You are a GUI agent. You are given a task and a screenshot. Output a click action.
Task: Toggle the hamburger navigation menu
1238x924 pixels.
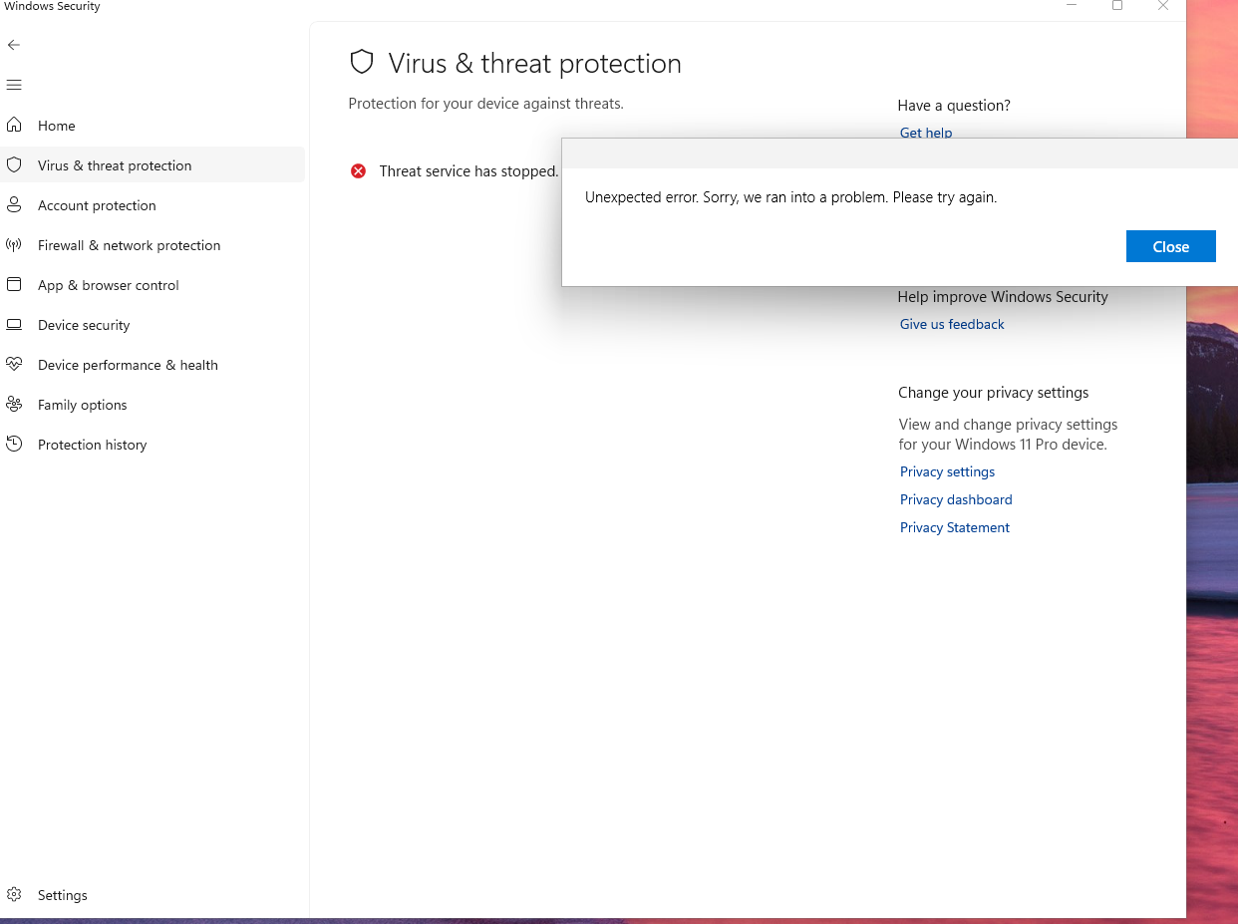14,85
